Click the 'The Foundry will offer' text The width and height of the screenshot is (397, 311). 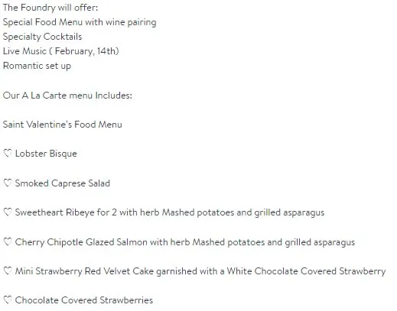point(50,8)
